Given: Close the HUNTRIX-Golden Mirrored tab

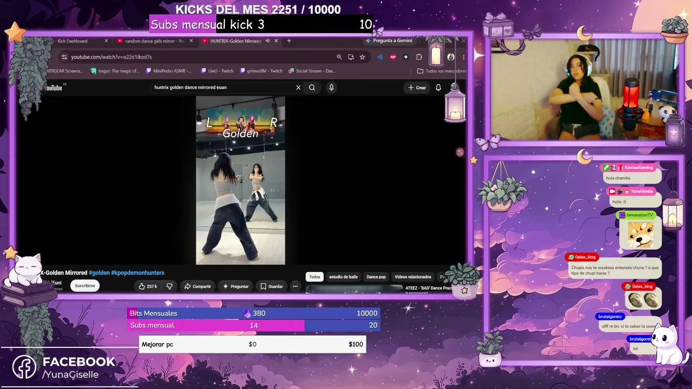Looking at the screenshot, I should 276,41.
